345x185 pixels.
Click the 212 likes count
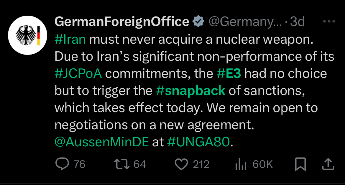coord(201,164)
